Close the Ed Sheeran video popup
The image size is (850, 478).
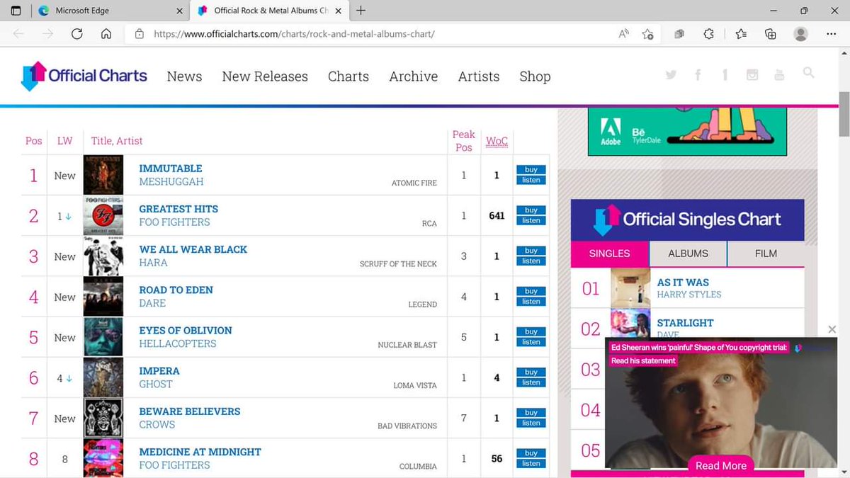point(832,330)
